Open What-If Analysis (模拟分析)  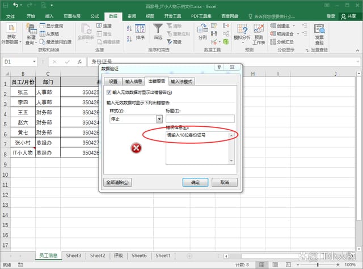pos(242,32)
